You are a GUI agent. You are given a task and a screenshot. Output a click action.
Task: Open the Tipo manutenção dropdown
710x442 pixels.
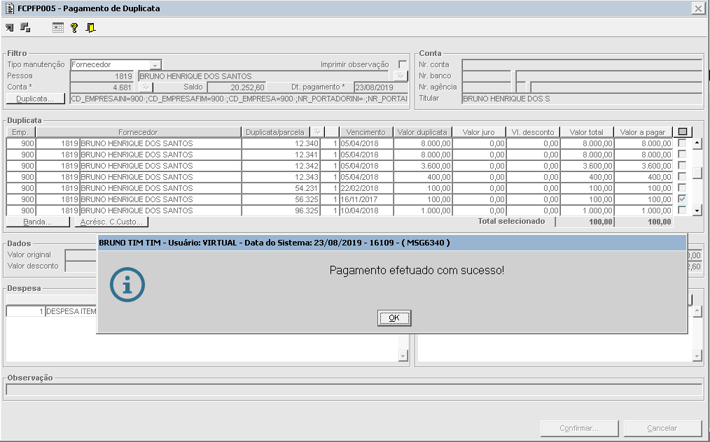[x=155, y=65]
